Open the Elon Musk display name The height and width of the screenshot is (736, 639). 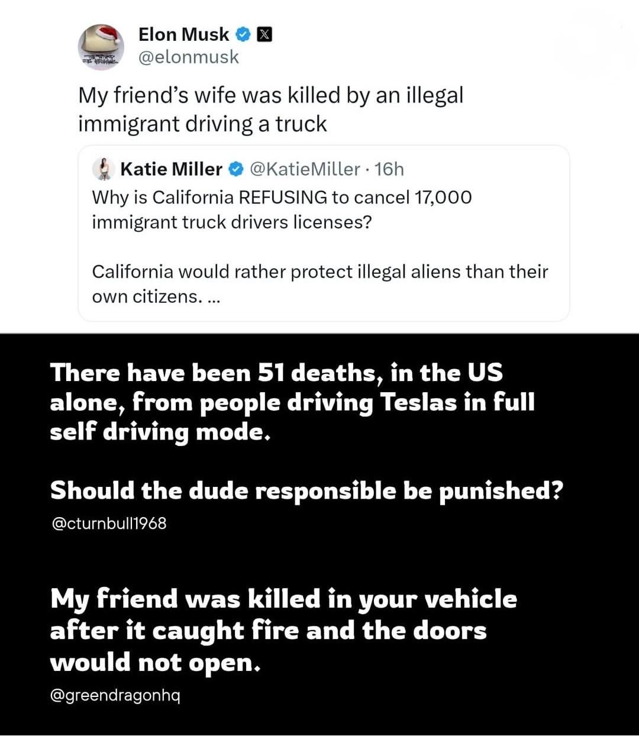pos(183,35)
